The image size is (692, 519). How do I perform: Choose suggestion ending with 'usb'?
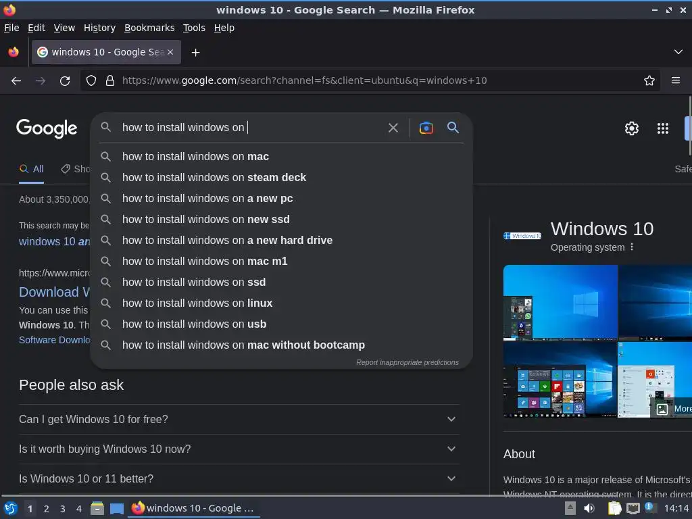coord(282,324)
